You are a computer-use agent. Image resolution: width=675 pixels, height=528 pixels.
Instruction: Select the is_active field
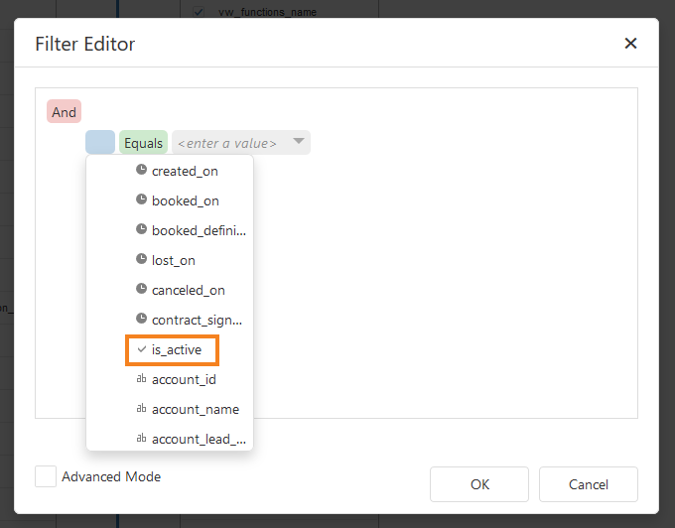pos(170,349)
